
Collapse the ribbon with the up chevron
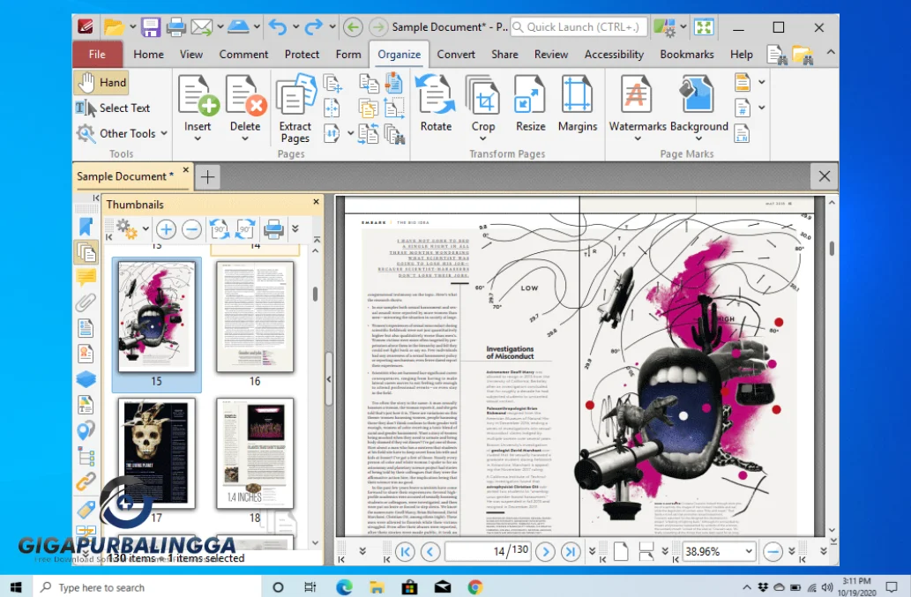click(x=831, y=53)
